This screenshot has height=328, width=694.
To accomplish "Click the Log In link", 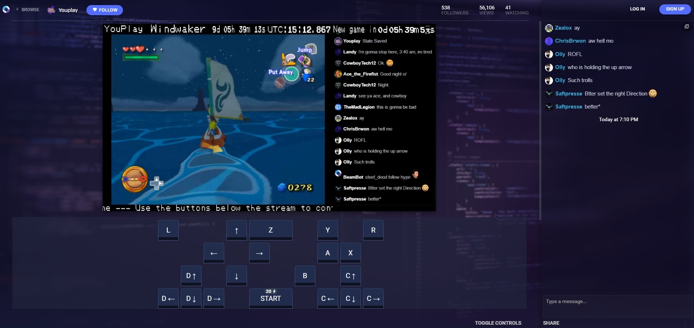I will (x=637, y=9).
